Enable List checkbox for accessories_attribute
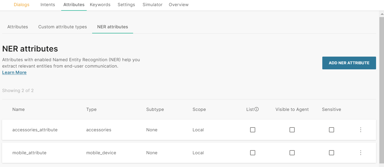 253,130
